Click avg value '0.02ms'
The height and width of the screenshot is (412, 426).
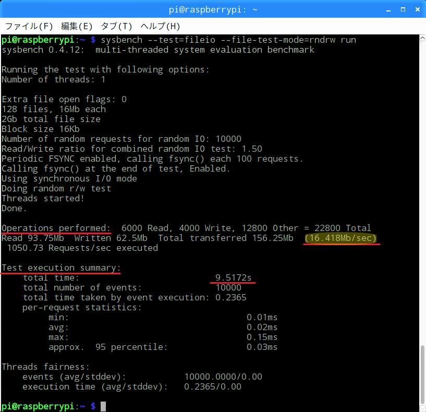pyautogui.click(x=262, y=328)
